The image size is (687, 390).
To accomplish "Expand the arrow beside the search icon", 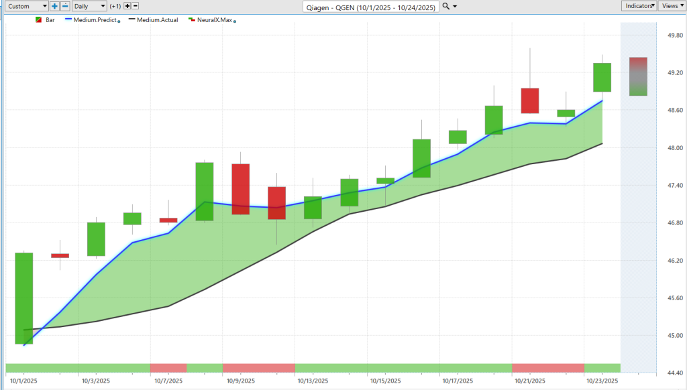I will click(x=456, y=6).
